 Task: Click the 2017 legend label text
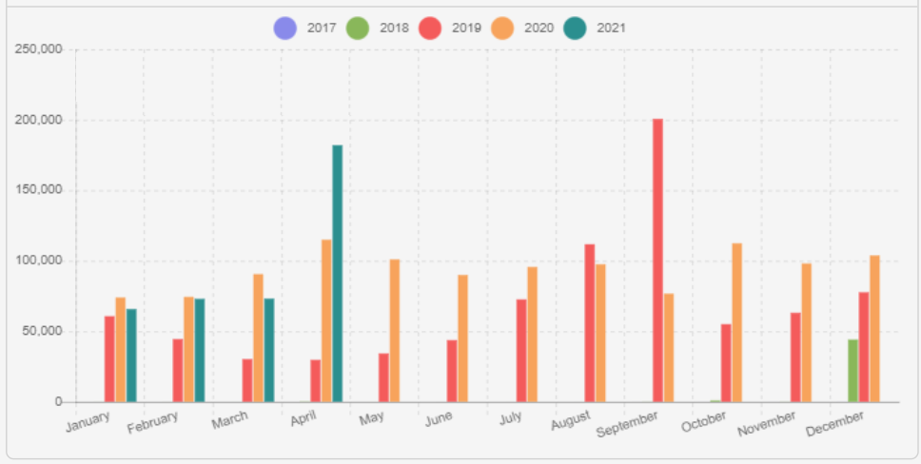322,29
